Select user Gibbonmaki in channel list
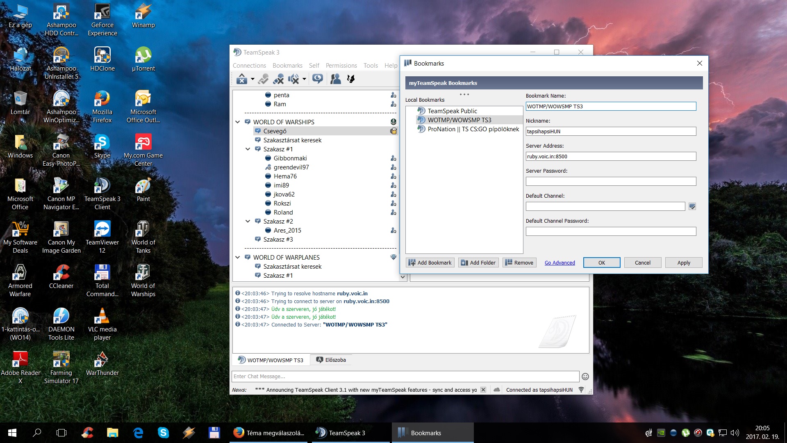787x443 pixels. click(290, 158)
